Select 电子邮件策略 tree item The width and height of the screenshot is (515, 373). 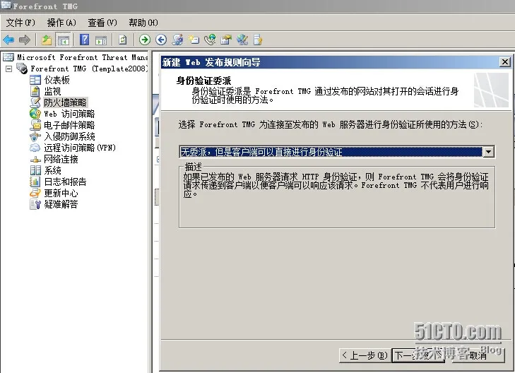point(69,125)
